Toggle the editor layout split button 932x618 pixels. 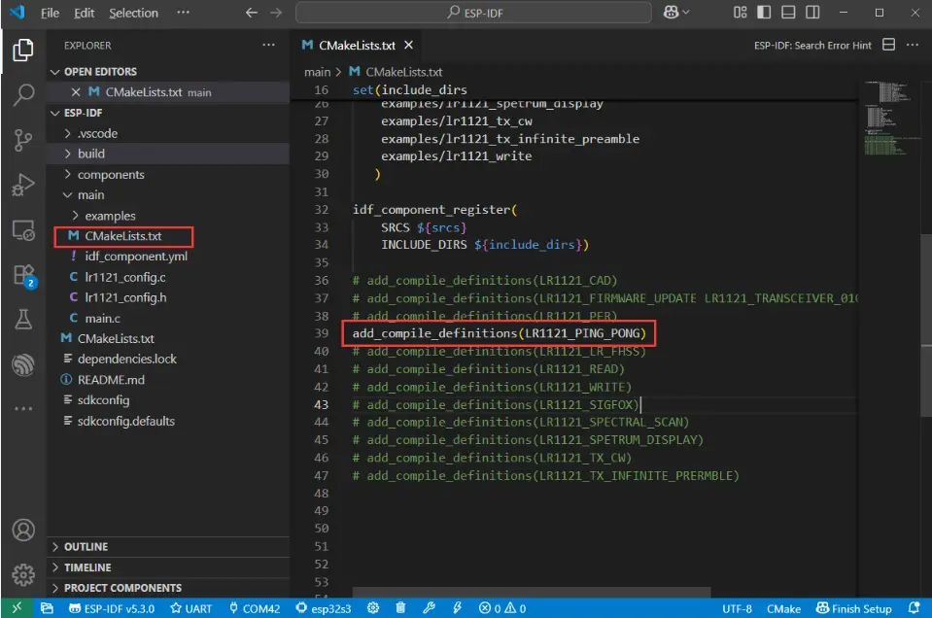point(888,46)
